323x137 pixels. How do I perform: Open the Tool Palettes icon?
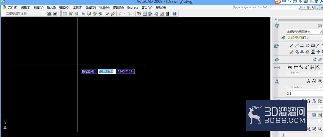coord(151,14)
